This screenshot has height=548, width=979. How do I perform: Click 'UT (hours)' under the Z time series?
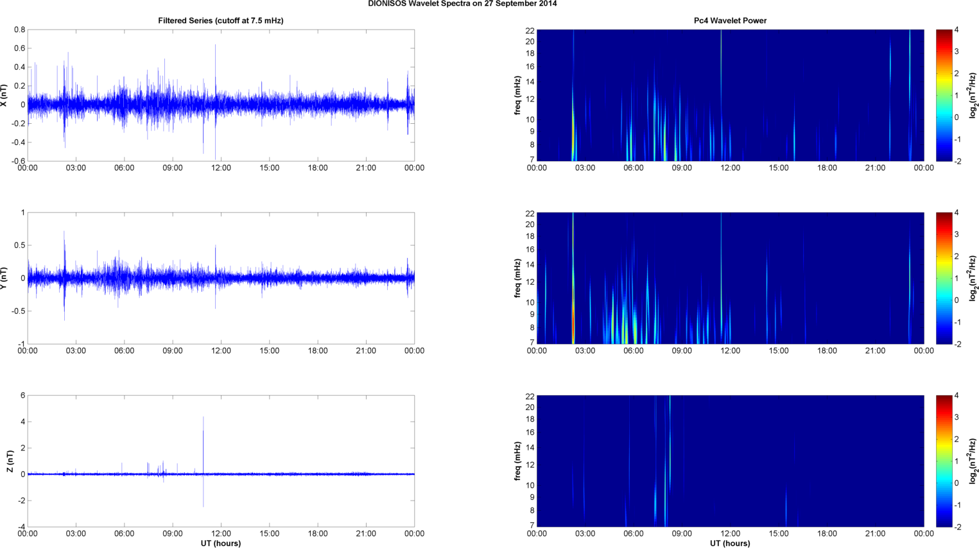click(x=221, y=544)
